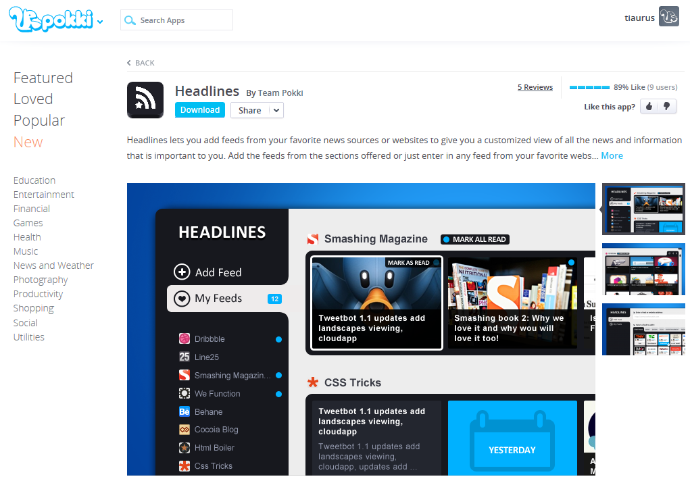Image resolution: width=690 pixels, height=483 pixels.
Task: Click the Cocoia Blog feed icon
Action: 184,430
